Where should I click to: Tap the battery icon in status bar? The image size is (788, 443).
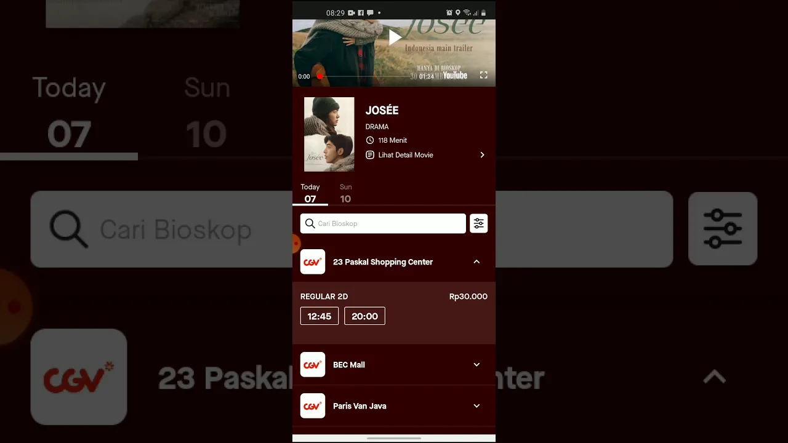pos(483,12)
